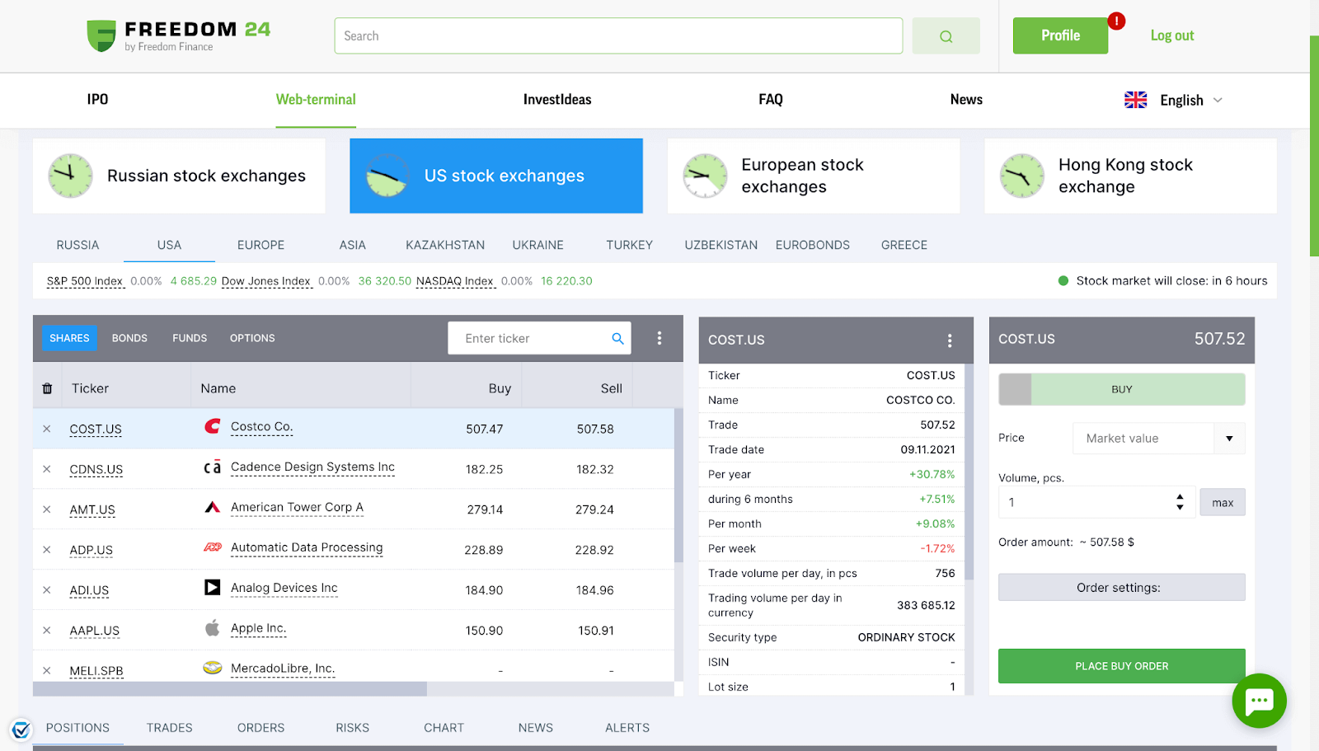Switch to the TRADES bottom tab
This screenshot has width=1319, height=751.
click(169, 728)
